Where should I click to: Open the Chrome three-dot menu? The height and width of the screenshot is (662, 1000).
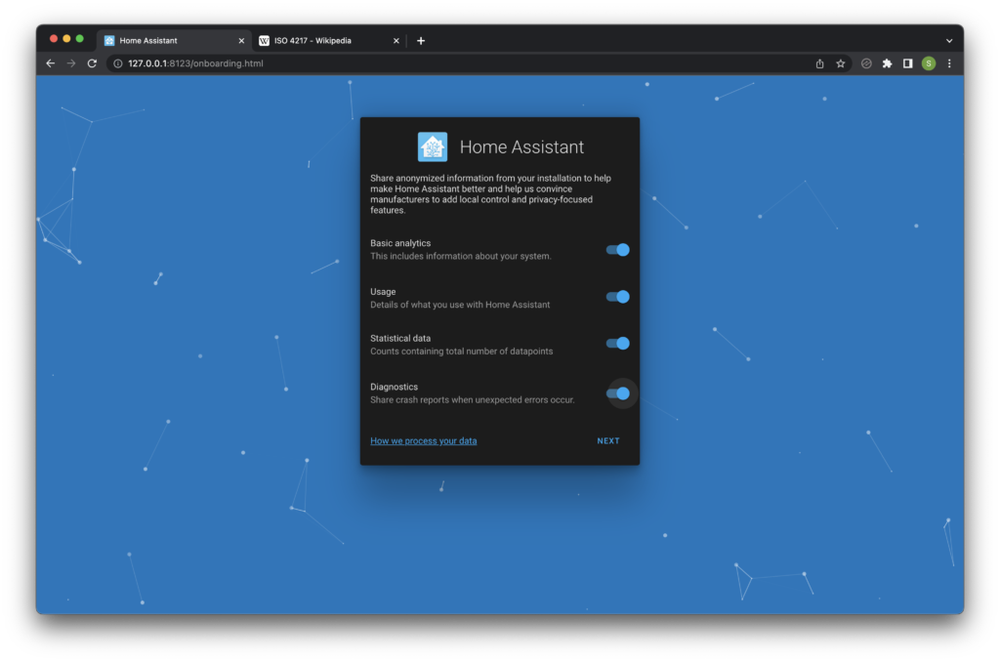point(949,63)
